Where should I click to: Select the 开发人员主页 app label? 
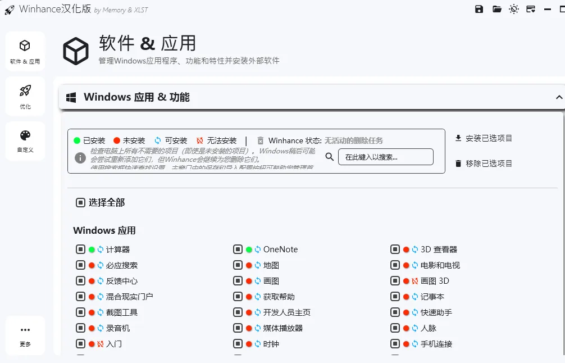(x=287, y=312)
